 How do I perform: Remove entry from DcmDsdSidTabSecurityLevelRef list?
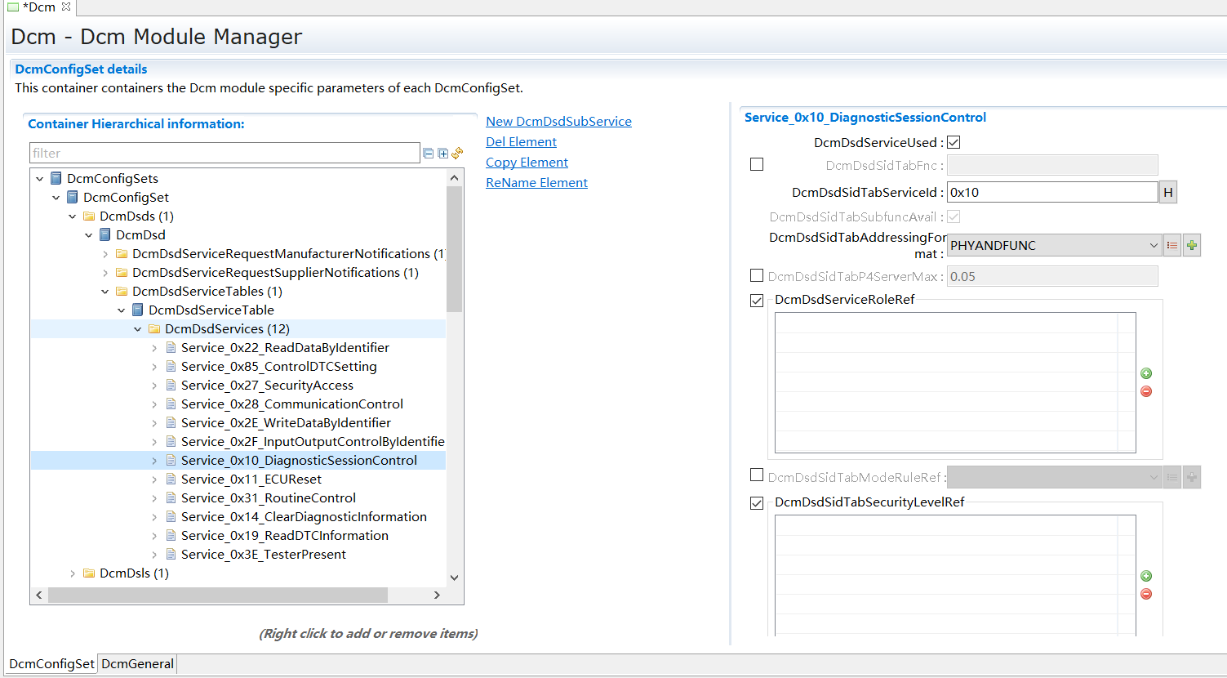point(1146,594)
